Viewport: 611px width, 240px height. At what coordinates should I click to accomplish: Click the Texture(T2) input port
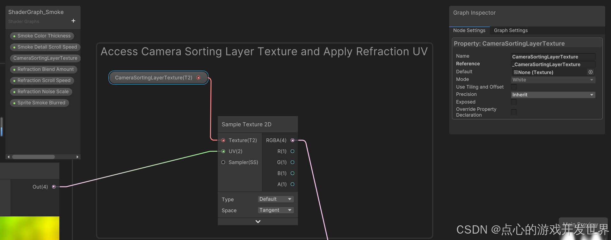[223, 140]
